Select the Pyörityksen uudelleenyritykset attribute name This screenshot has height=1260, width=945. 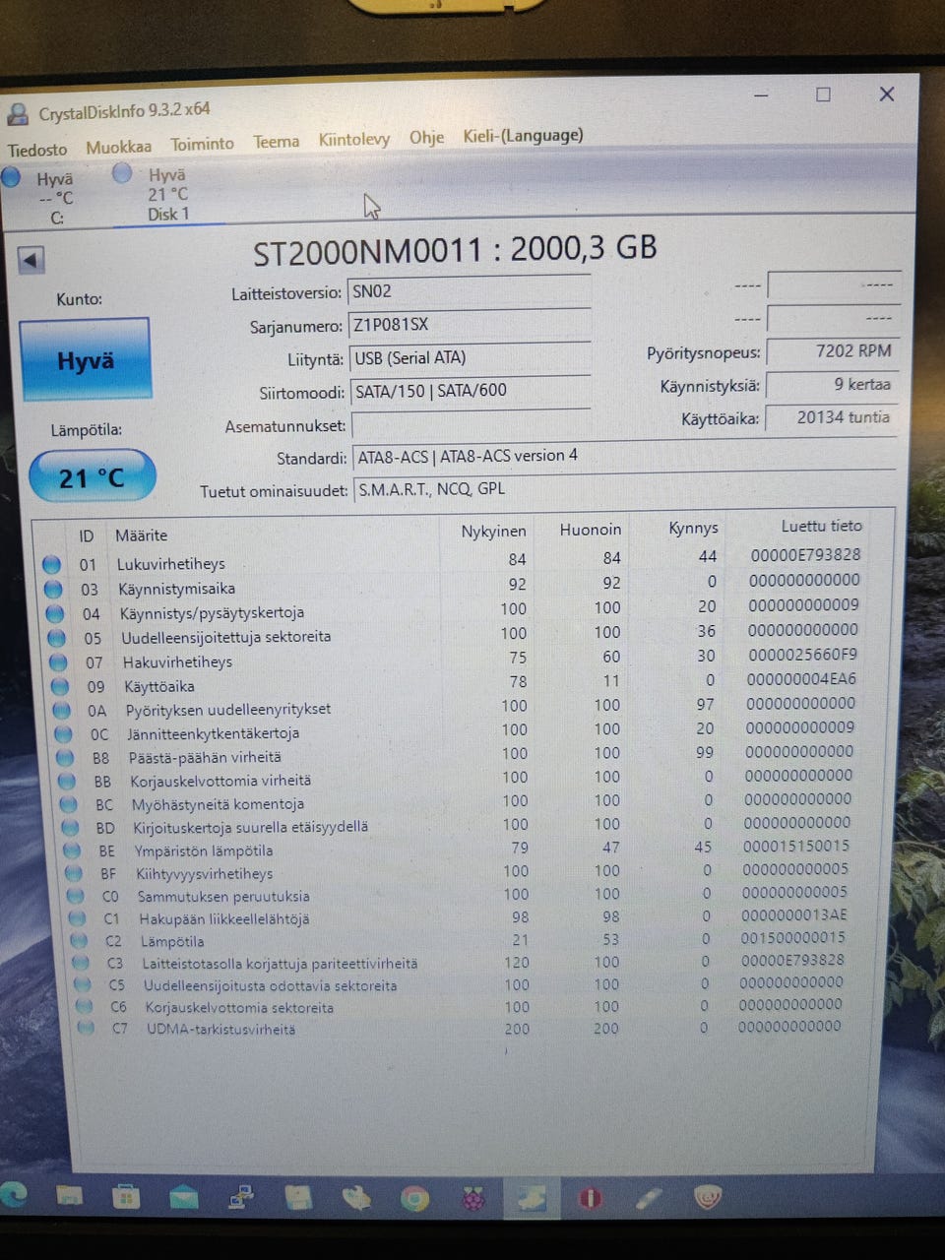[x=228, y=710]
